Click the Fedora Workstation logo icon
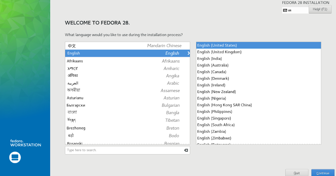 15,157
